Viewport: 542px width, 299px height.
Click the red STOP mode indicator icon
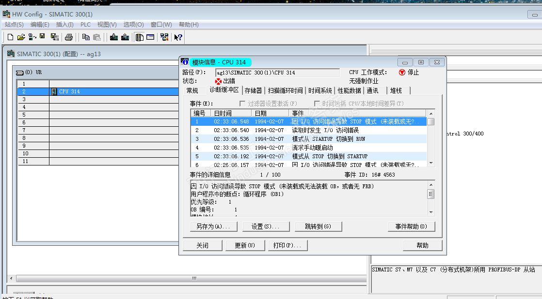click(x=402, y=73)
